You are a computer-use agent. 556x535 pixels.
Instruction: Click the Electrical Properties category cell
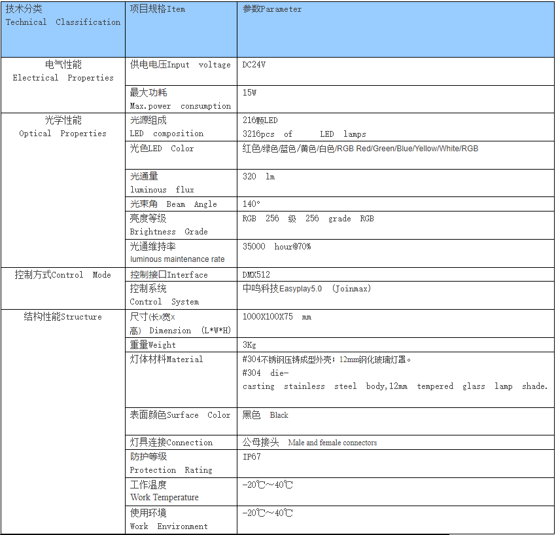pos(63,71)
